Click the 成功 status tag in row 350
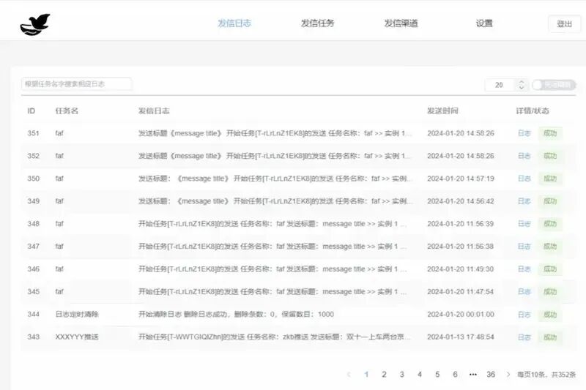The width and height of the screenshot is (586, 390). coord(550,179)
